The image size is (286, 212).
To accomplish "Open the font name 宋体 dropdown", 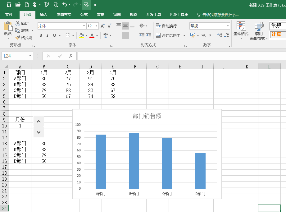I will (84, 26).
